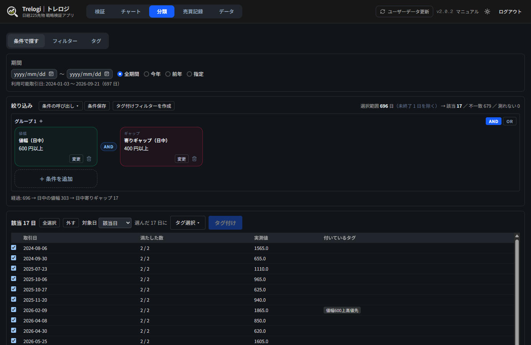Uncheck the 2025-07-23 row checkbox
Screen dimensions: 531x345
coord(14,268)
